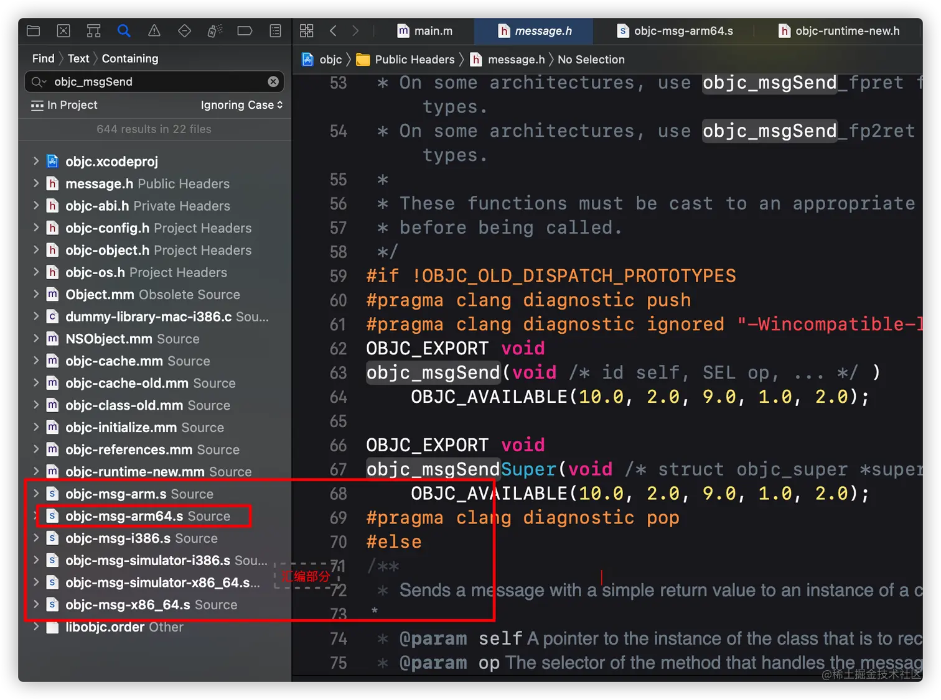The image size is (941, 700).
Task: Select objc-msg-arm64.s Source result row
Action: point(155,516)
